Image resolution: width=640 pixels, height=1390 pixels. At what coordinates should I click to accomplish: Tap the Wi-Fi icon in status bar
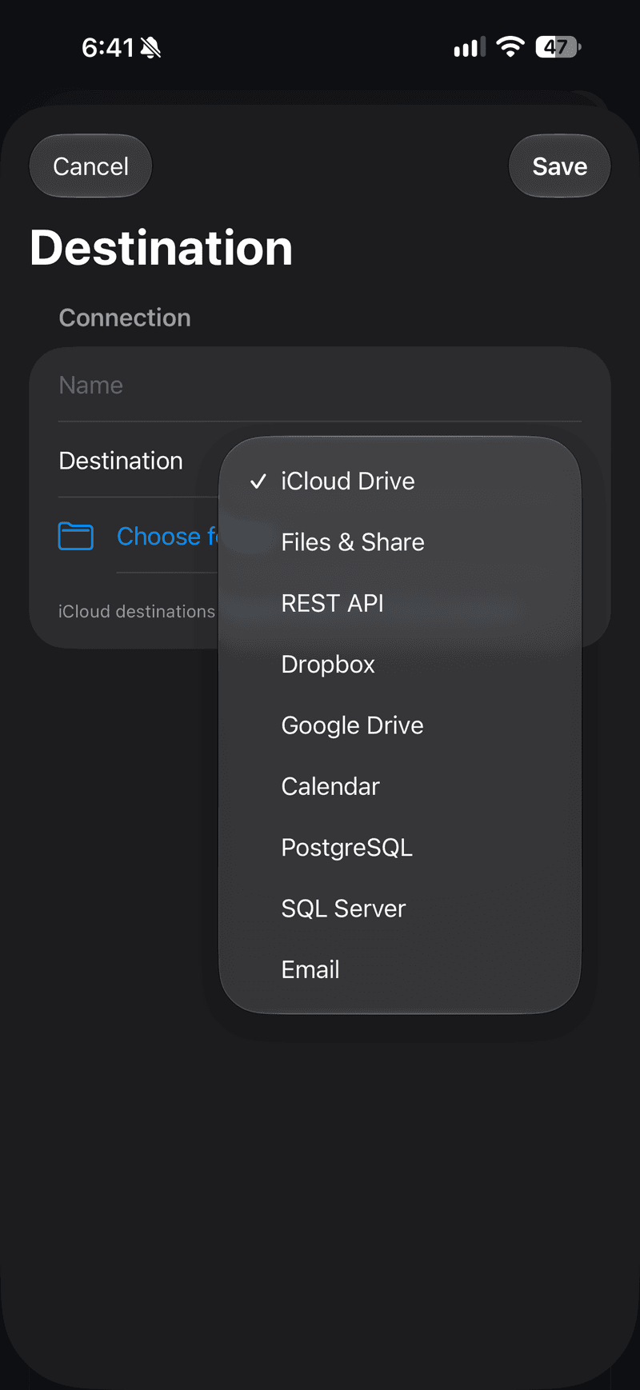point(510,47)
